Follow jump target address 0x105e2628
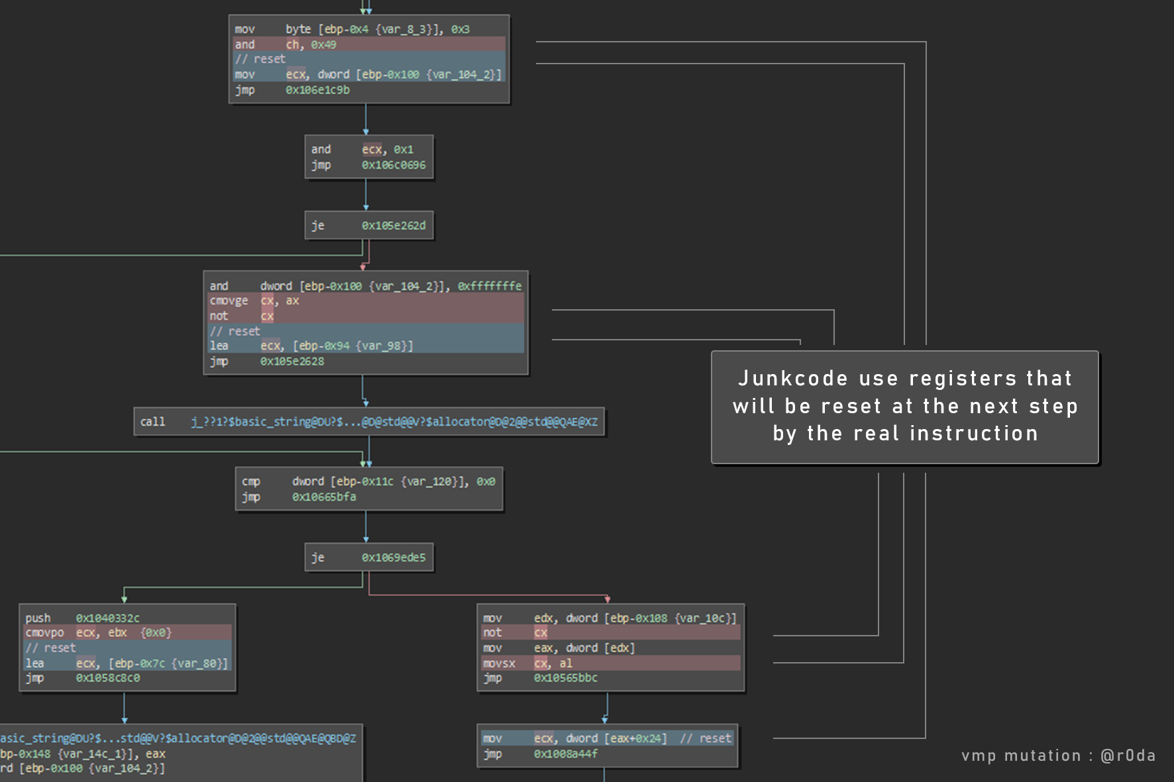Viewport: 1174px width, 782px height. 292,362
